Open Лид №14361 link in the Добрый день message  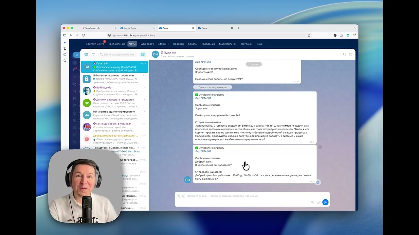pos(203,151)
